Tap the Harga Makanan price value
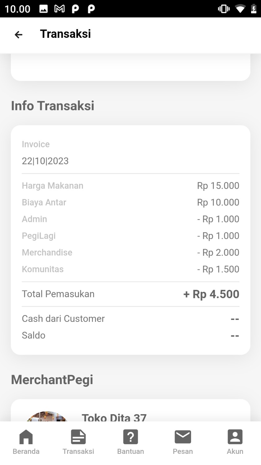 coord(218,186)
